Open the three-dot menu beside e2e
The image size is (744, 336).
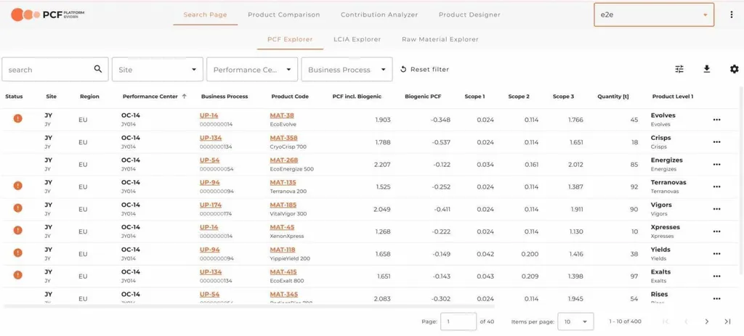click(x=731, y=15)
